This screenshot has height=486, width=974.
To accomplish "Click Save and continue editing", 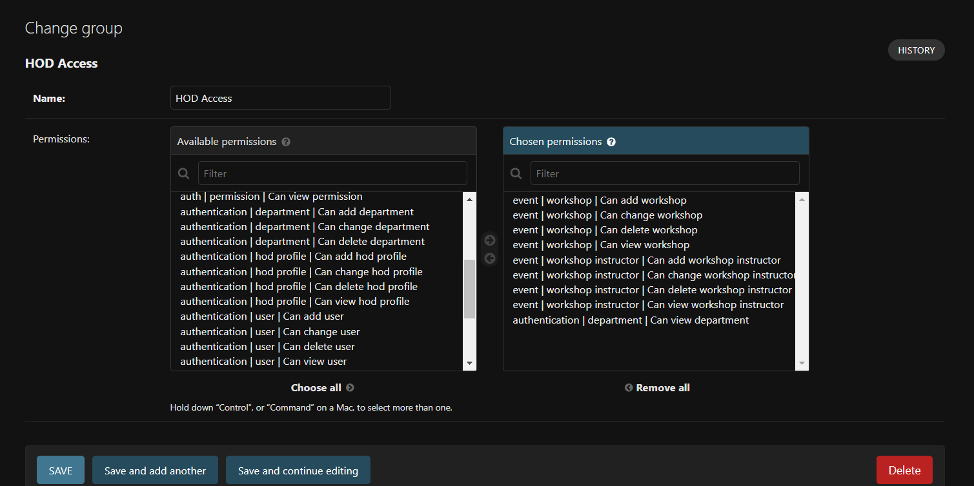I will 298,471.
